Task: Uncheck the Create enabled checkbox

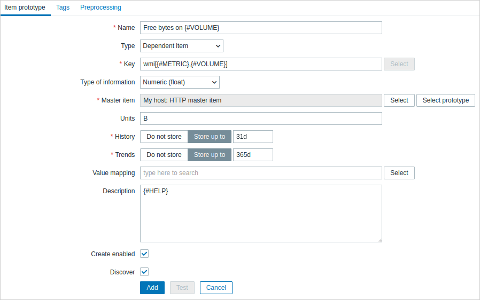Action: tap(144, 254)
